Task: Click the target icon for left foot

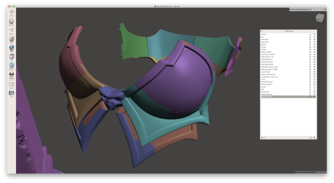Action: point(310,49)
